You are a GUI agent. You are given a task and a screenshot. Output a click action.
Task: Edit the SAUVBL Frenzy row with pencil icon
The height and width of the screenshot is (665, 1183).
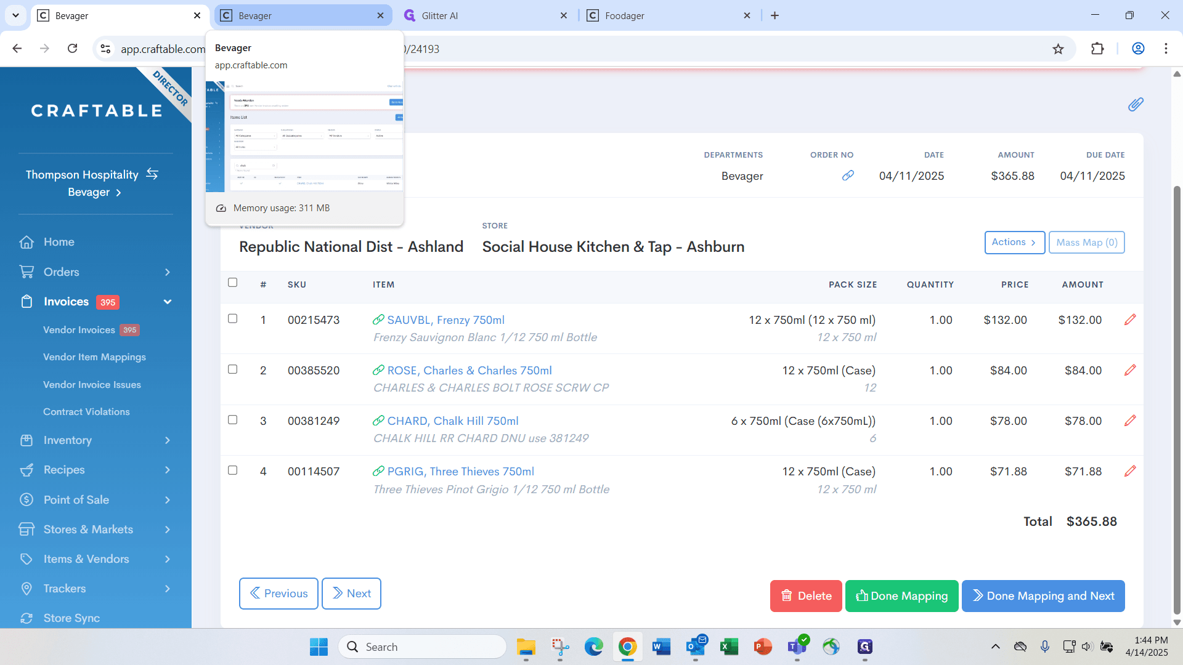click(1130, 320)
